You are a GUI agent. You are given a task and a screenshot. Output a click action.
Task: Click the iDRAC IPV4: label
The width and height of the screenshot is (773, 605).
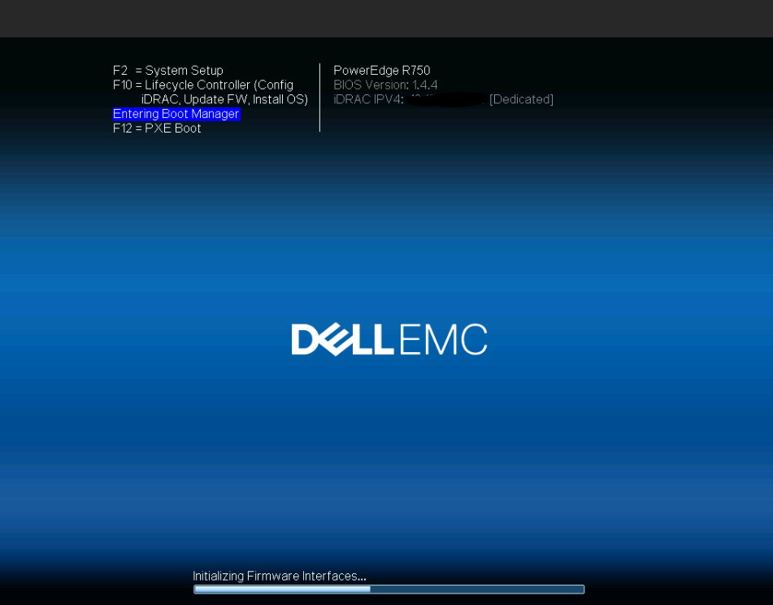pyautogui.click(x=369, y=99)
